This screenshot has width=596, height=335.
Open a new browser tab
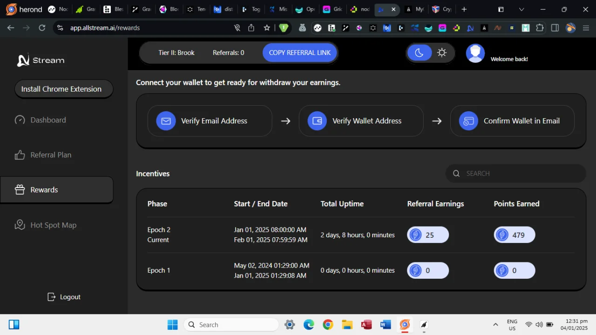pos(464,9)
